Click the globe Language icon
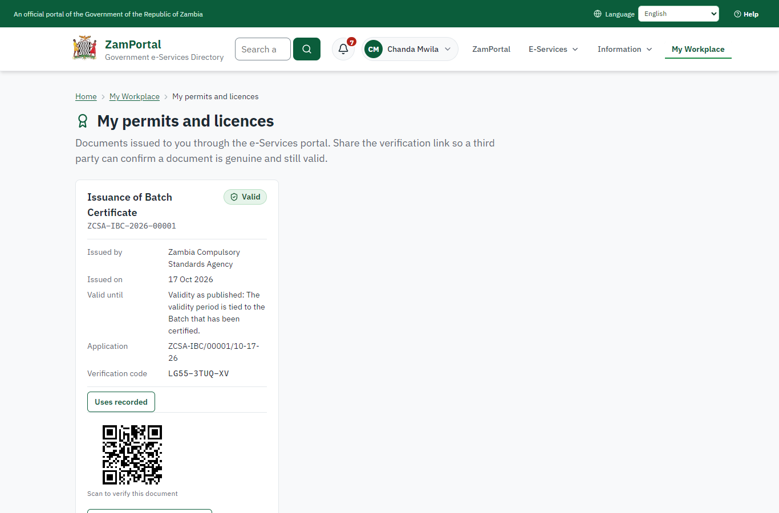This screenshot has width=779, height=513. click(x=598, y=14)
